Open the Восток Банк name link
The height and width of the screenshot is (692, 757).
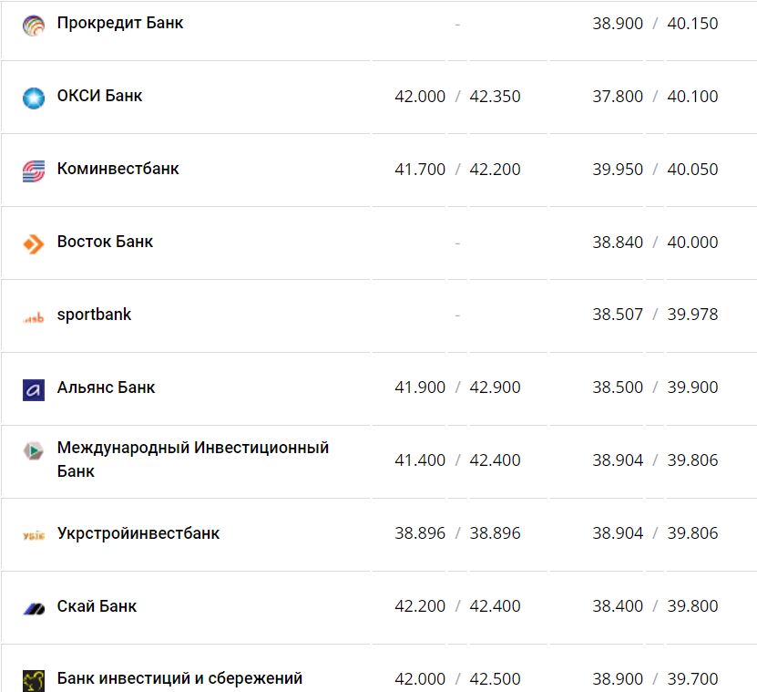pyautogui.click(x=105, y=242)
